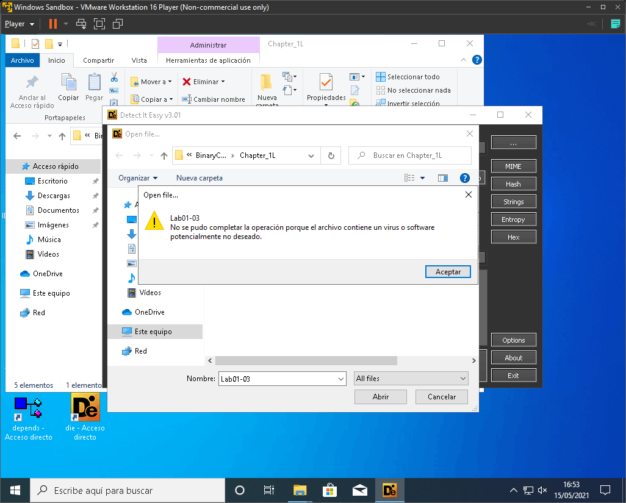Click Aceptar in the virus warning dialog
Image resolution: width=626 pixels, height=503 pixels.
[x=448, y=272]
